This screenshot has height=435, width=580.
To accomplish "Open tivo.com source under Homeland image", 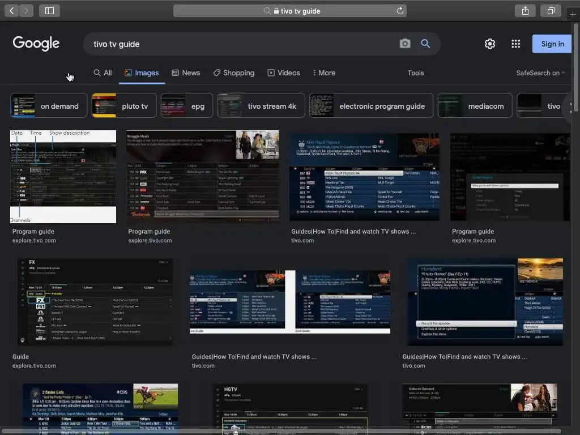I will 413,365.
